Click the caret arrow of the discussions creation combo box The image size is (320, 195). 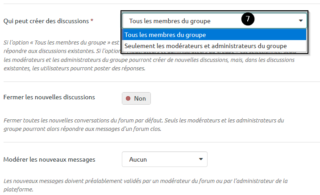[x=301, y=21]
